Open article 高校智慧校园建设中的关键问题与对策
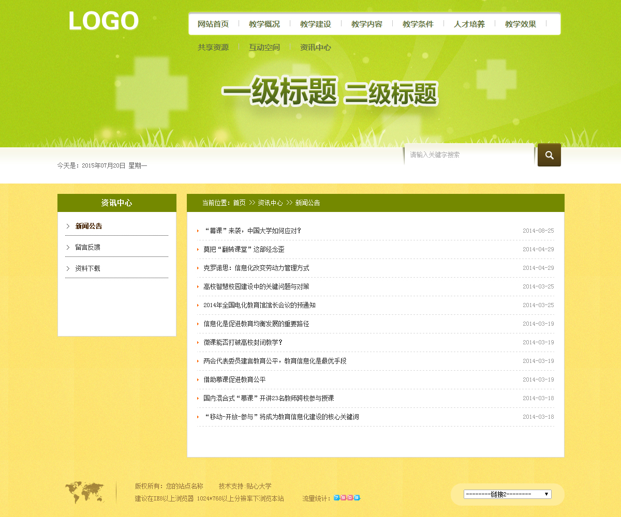This screenshot has height=517, width=621. pyautogui.click(x=256, y=287)
